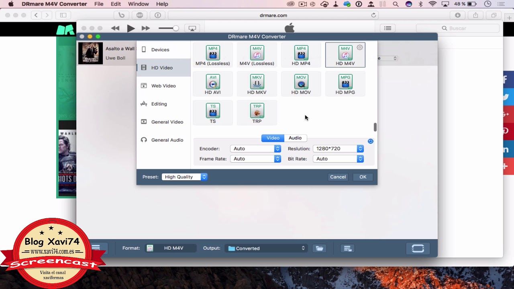Screen dimensions: 514x289
Task: Select the TRP format icon
Action: pyautogui.click(x=257, y=113)
